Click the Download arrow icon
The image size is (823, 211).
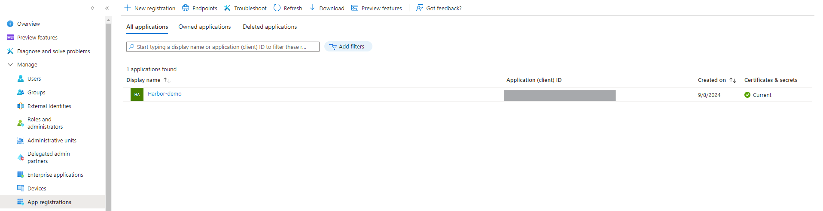tap(312, 8)
